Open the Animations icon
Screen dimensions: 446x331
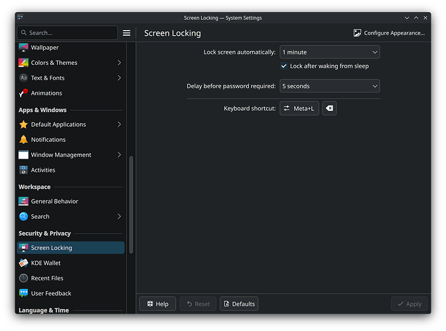(23, 93)
